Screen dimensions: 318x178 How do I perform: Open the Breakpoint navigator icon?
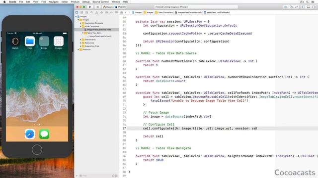click(x=111, y=12)
